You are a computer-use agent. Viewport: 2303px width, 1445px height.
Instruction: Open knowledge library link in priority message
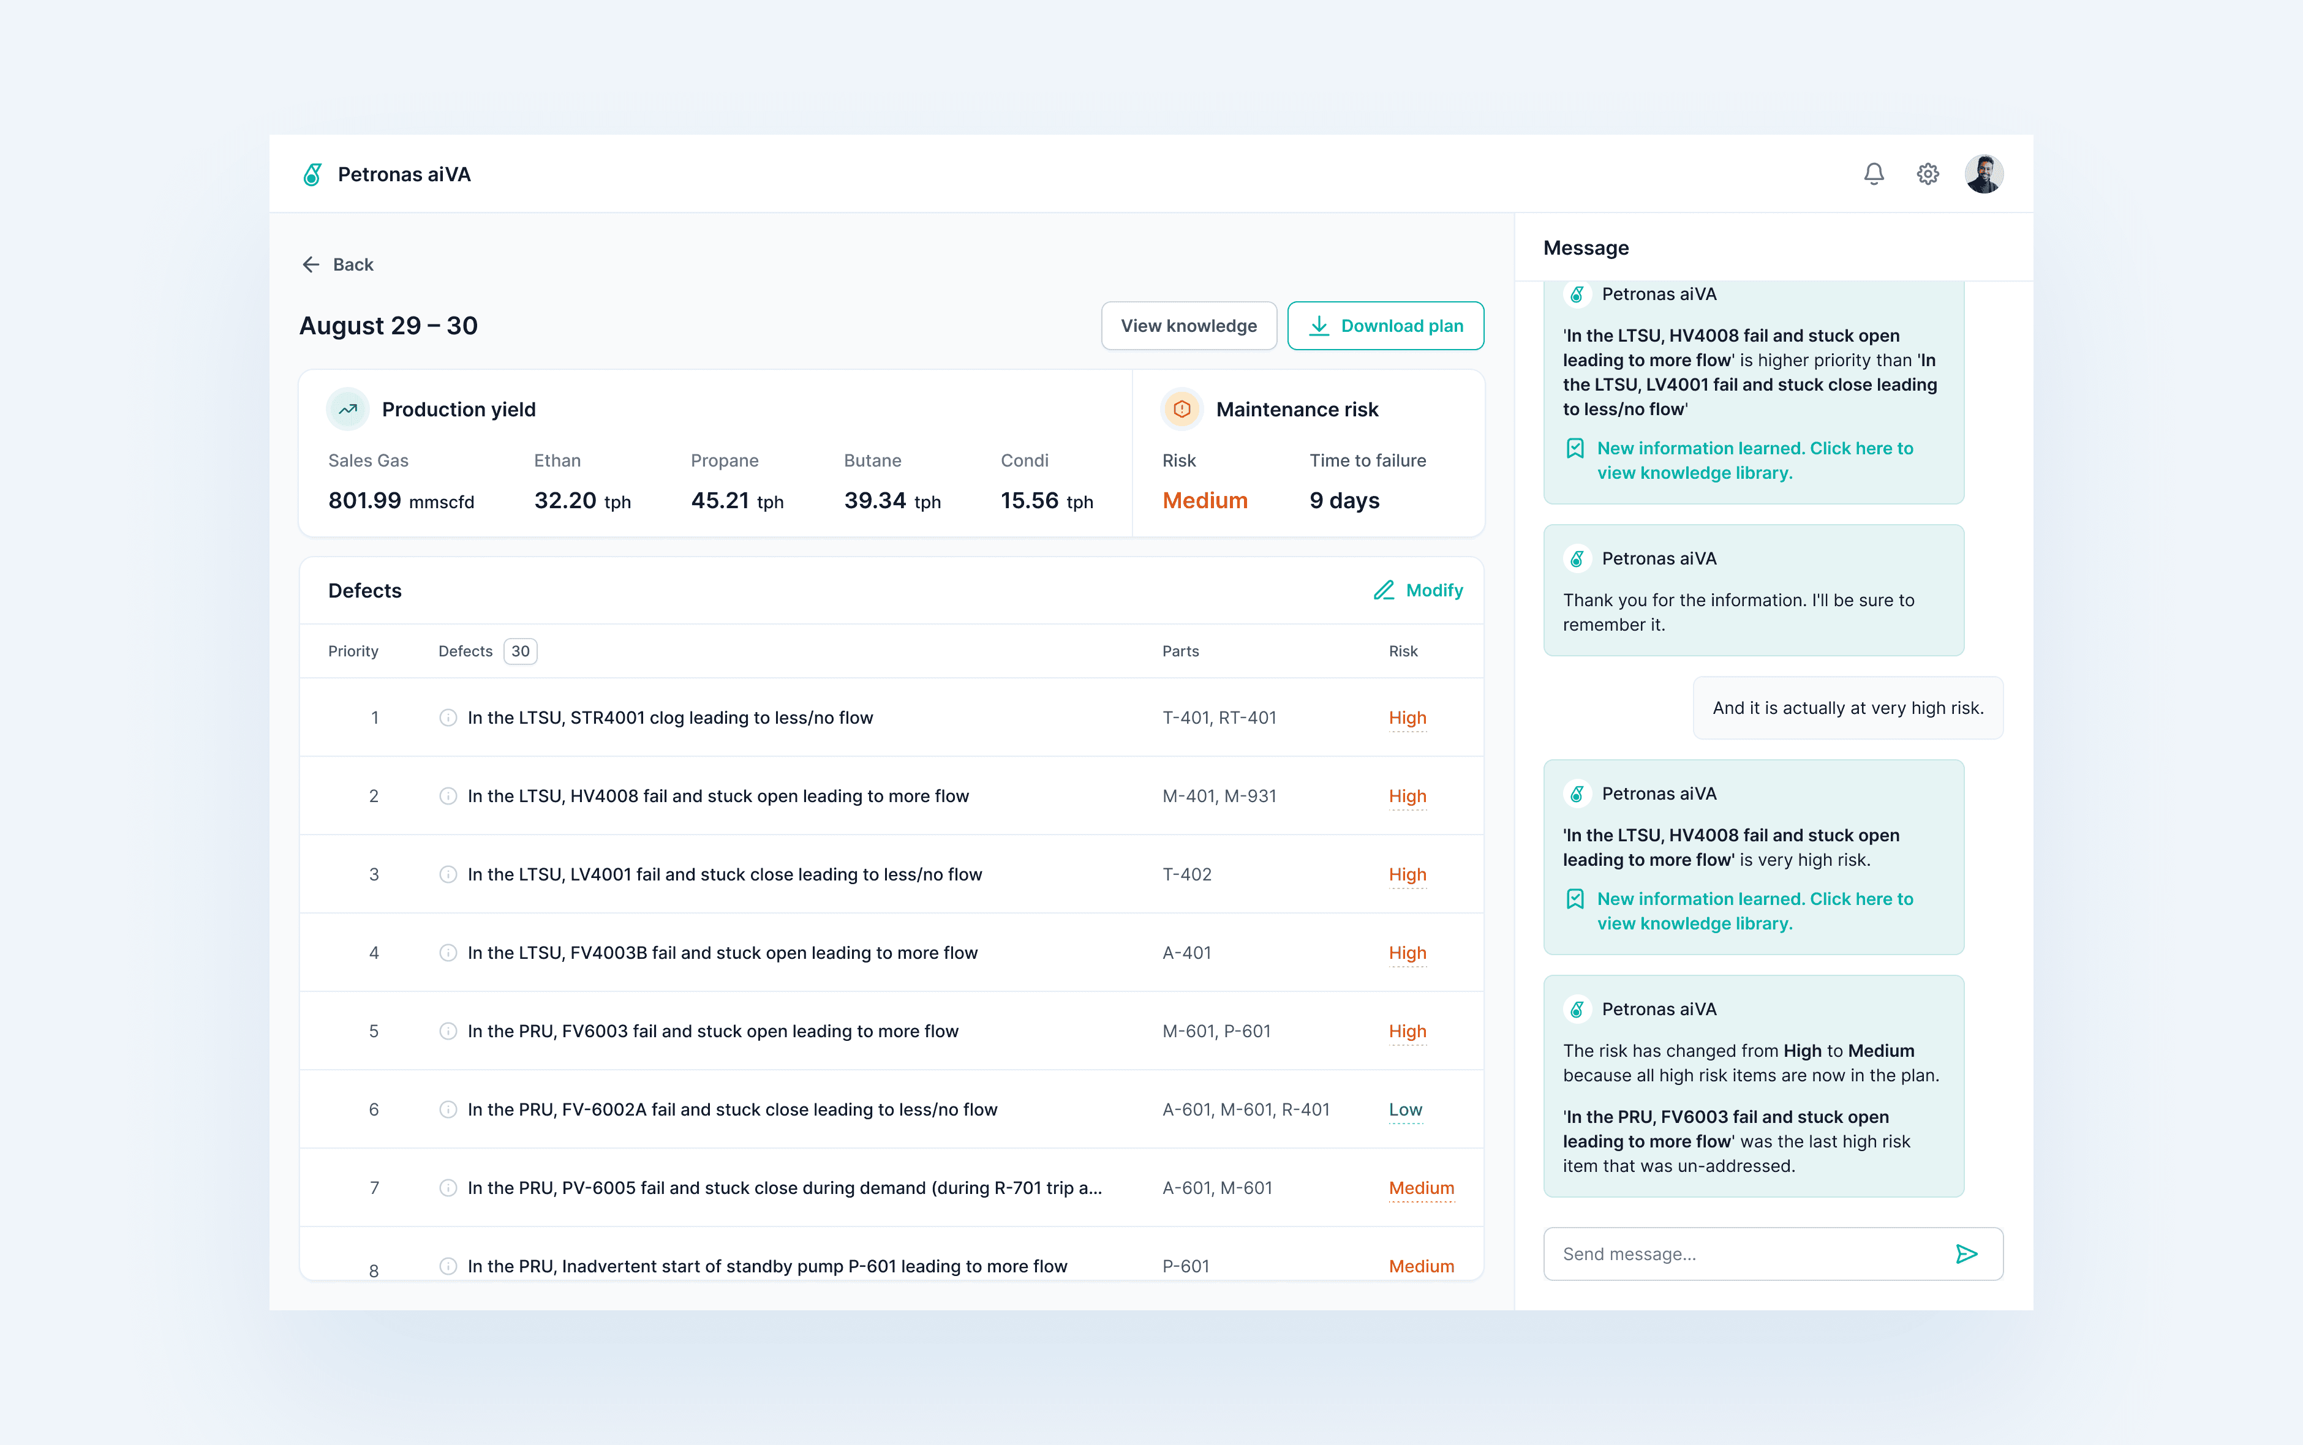1754,460
